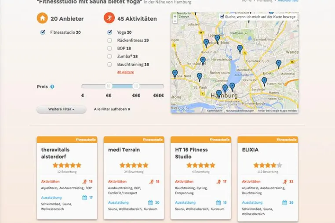Click the right price slider handle
335x223 pixels.
pyautogui.click(x=136, y=86)
